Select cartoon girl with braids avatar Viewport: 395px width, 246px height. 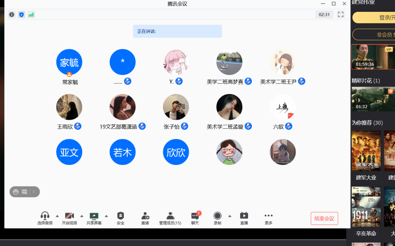coord(229,152)
